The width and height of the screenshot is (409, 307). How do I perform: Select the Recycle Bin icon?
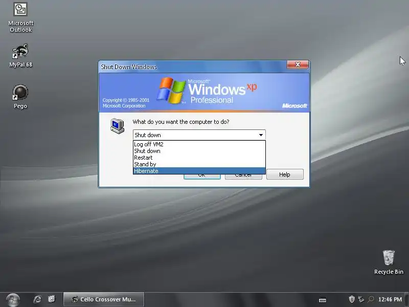389,262
